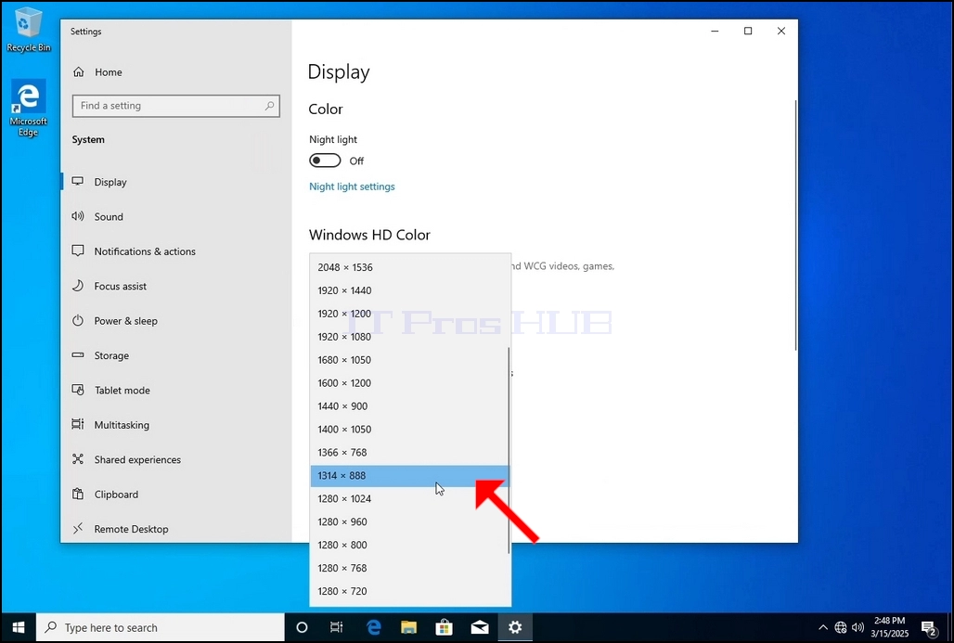Click the Find a setting search box
The height and width of the screenshot is (643, 954).
click(175, 106)
